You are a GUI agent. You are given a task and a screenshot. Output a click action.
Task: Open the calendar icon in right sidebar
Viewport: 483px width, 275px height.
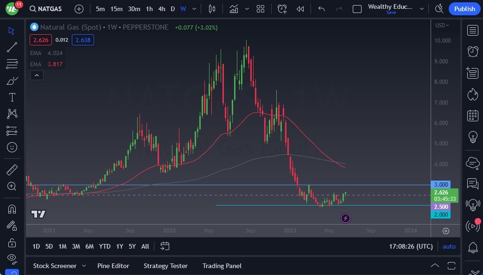(x=473, y=115)
